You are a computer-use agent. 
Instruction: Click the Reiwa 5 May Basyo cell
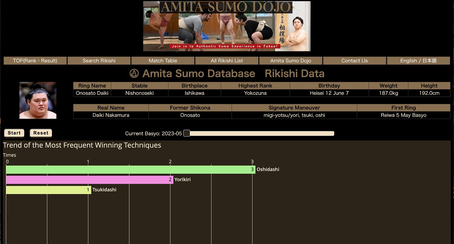(404, 115)
